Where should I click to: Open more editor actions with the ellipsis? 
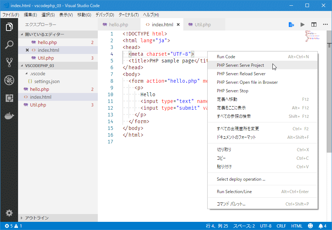click(326, 24)
